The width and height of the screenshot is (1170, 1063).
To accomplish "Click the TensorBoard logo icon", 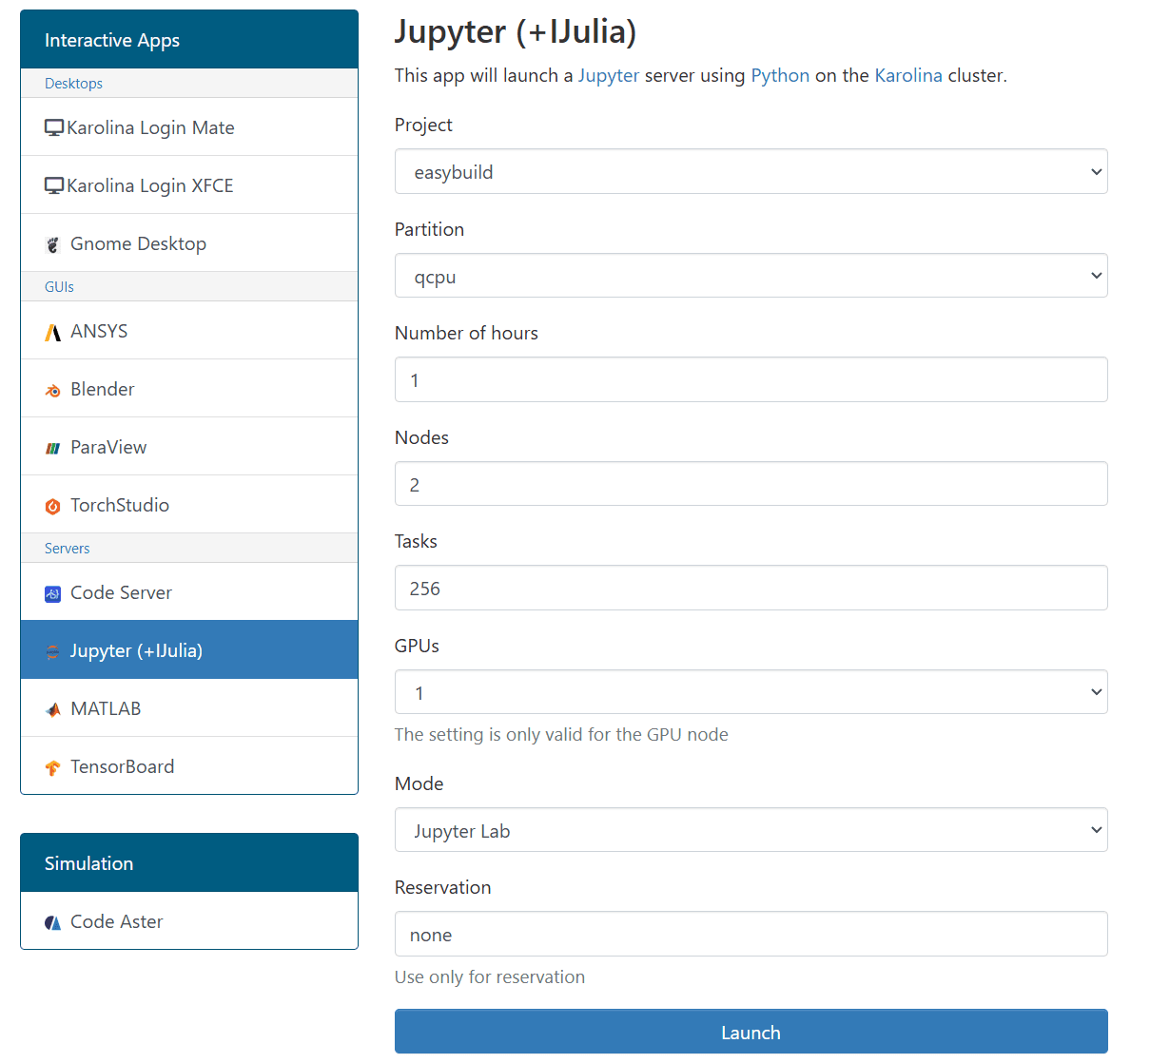I will (x=53, y=767).
